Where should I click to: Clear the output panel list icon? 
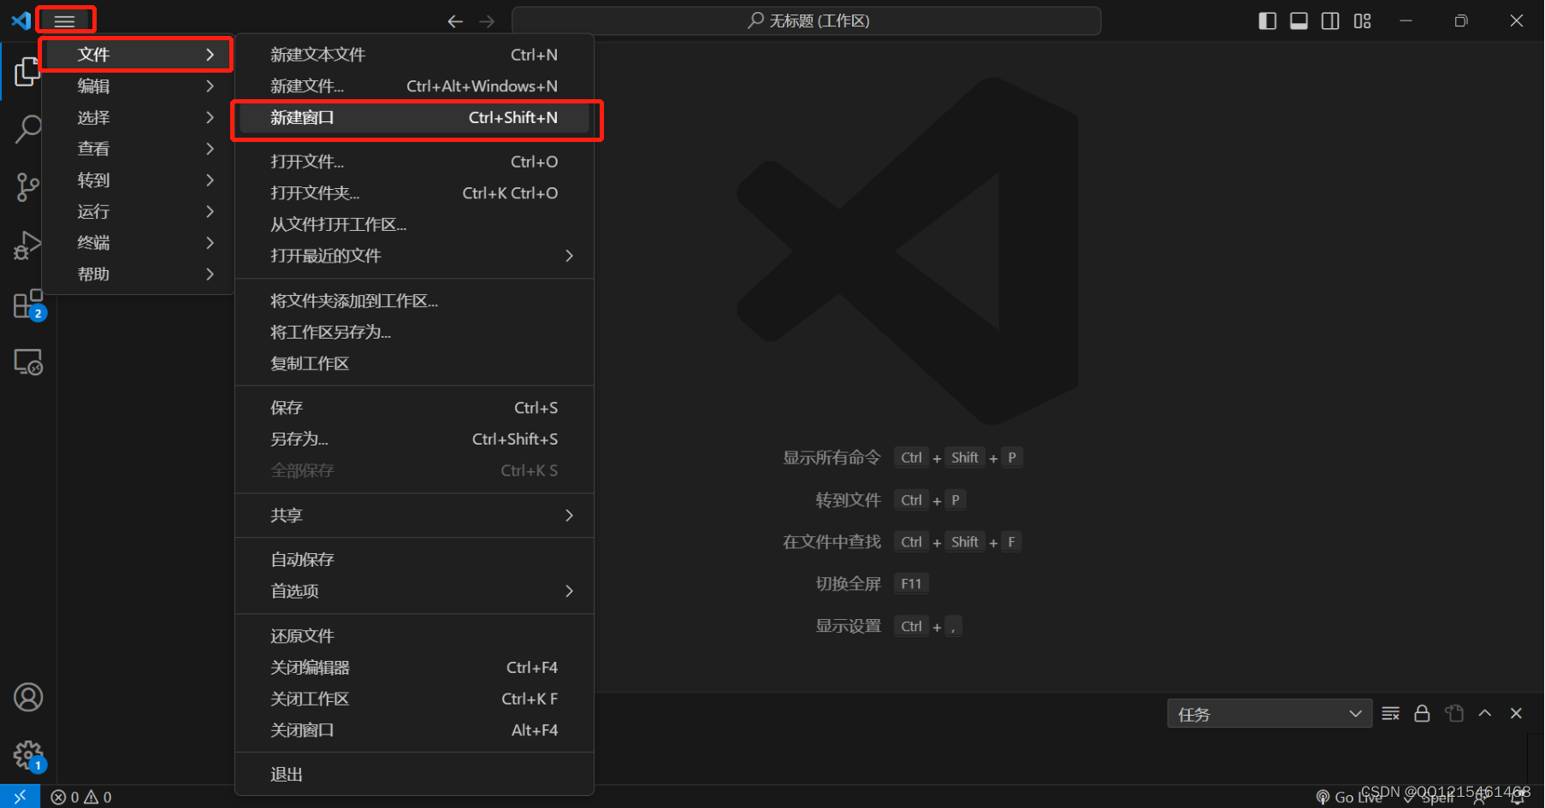1391,713
